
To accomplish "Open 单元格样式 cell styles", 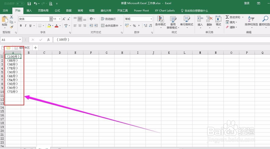I will coord(187,22).
